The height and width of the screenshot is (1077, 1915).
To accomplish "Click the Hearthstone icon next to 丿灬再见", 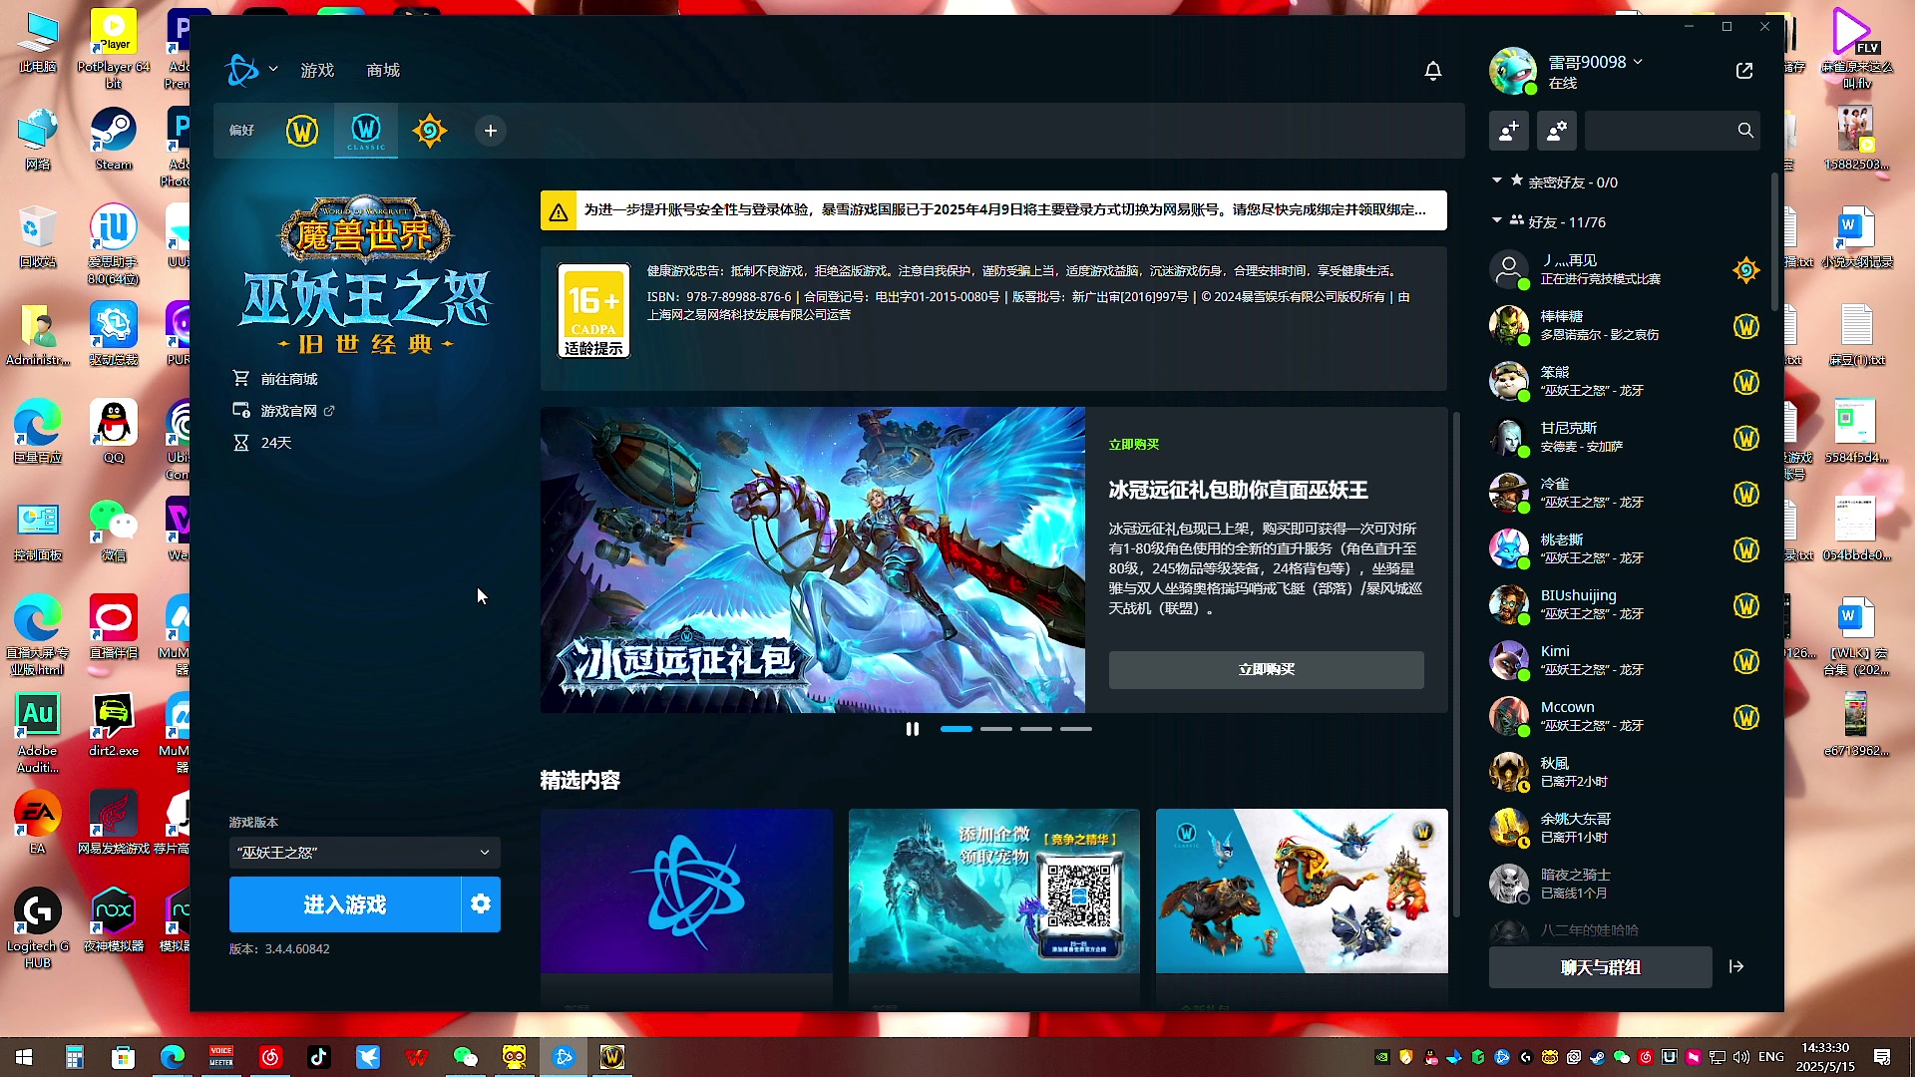I will coord(1746,270).
